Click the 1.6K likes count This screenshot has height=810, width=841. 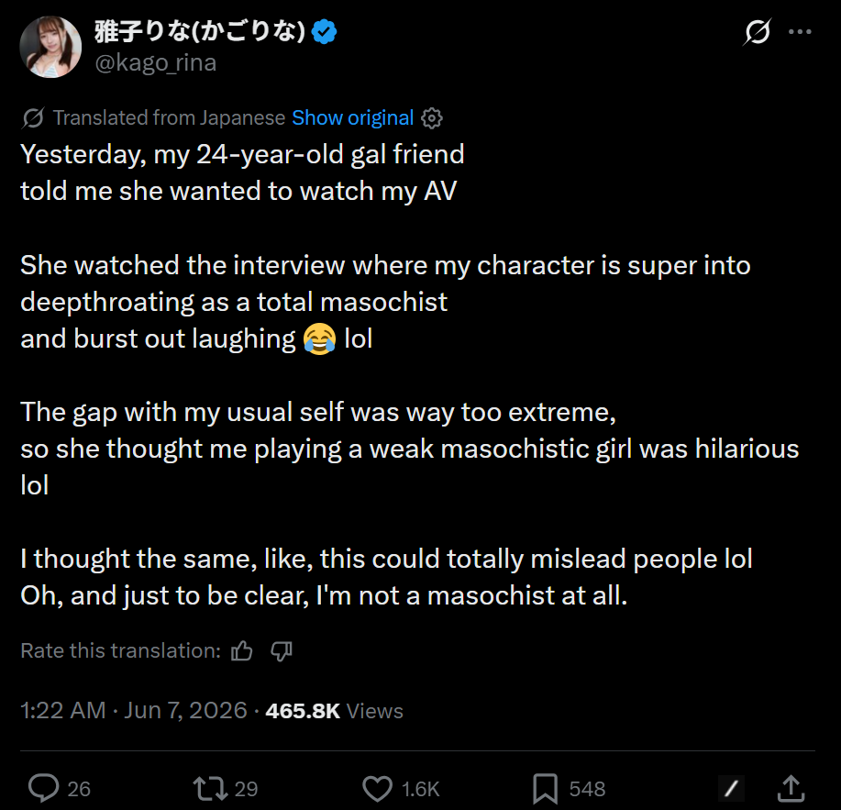pyautogui.click(x=420, y=789)
